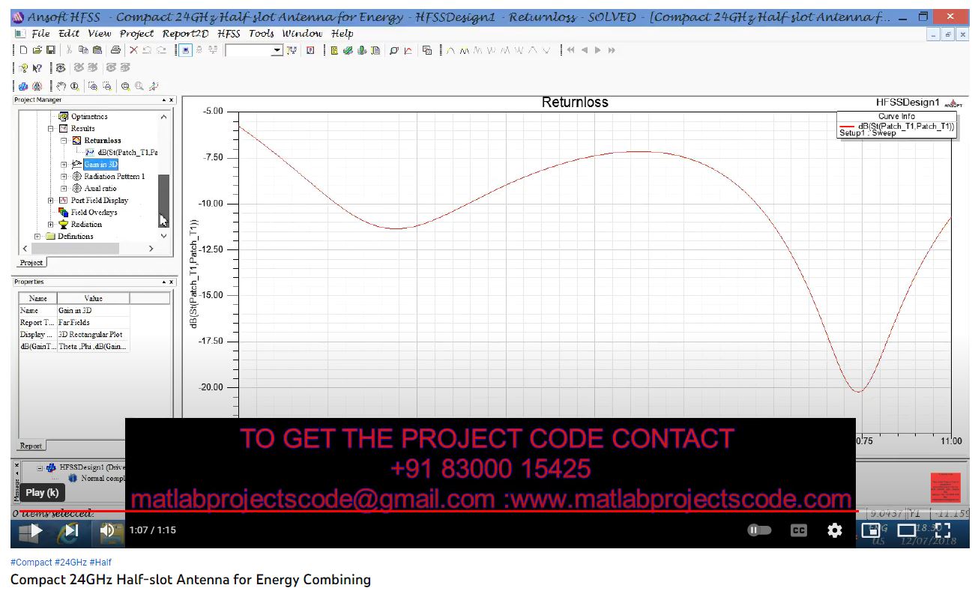Switch to theater mode view
Image resolution: width=978 pixels, height=594 pixels.
(x=907, y=530)
